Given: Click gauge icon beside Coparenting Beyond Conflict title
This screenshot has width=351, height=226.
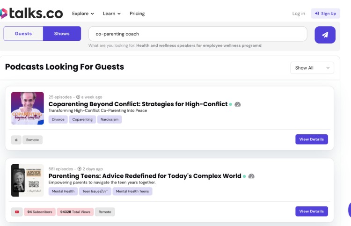Looking at the screenshot, I should (237, 104).
